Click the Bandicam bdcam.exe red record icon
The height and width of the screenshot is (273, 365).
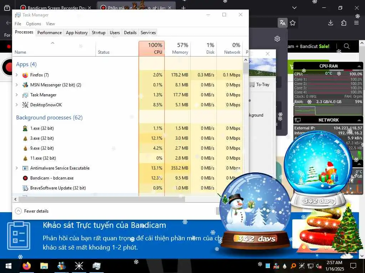tap(25, 178)
